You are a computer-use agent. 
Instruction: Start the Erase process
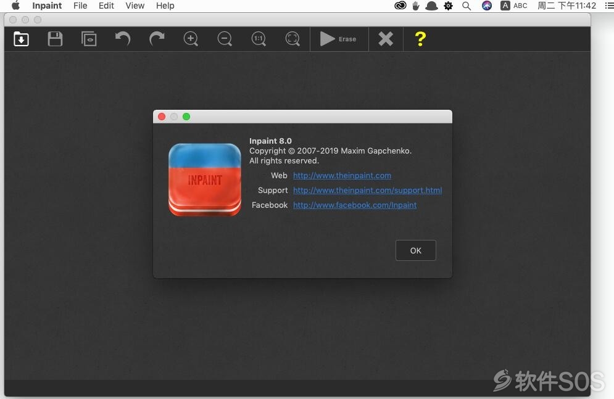(338, 39)
